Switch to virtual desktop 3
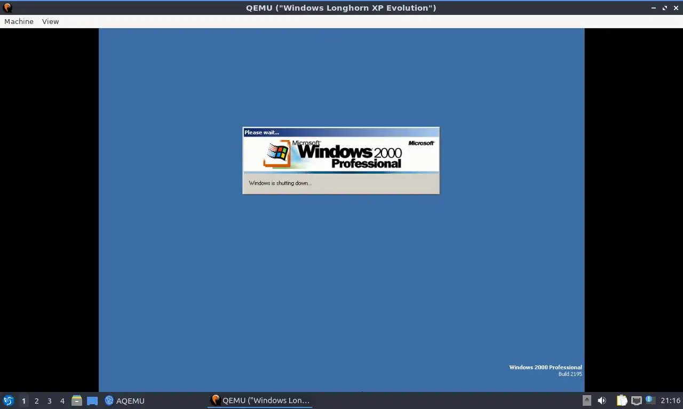 coord(50,400)
